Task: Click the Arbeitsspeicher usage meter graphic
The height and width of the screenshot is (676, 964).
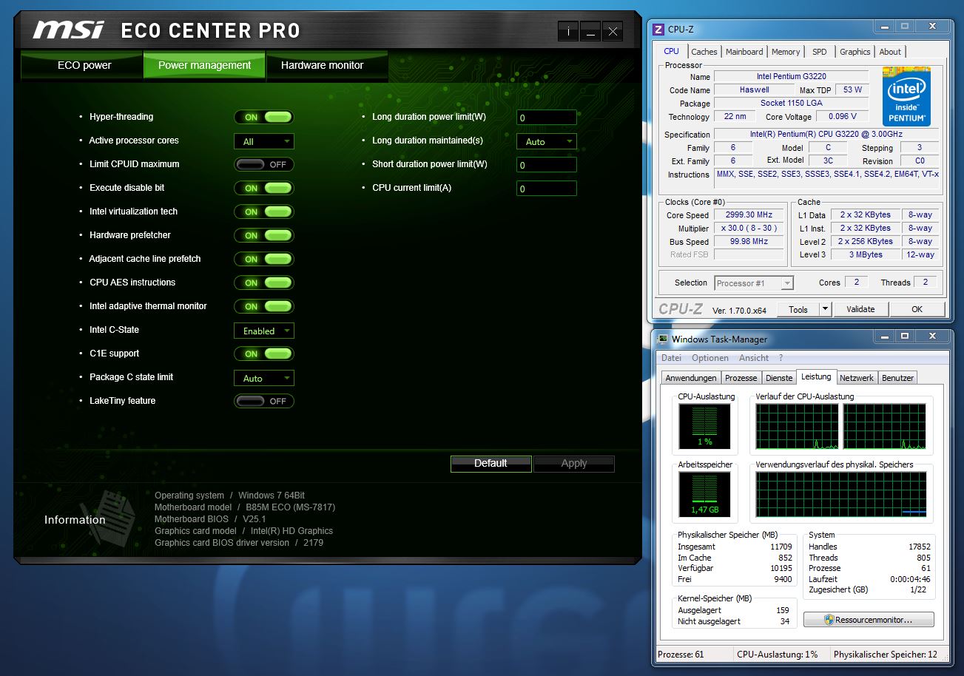Action: [x=704, y=494]
